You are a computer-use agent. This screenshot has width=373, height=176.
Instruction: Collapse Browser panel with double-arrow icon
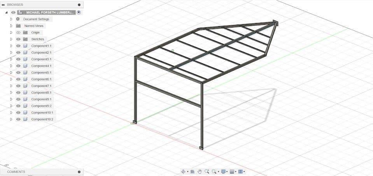click(3, 5)
